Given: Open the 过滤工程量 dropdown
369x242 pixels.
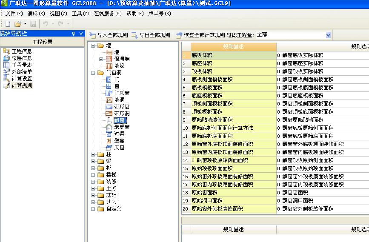Looking at the screenshot, I should pos(328,35).
